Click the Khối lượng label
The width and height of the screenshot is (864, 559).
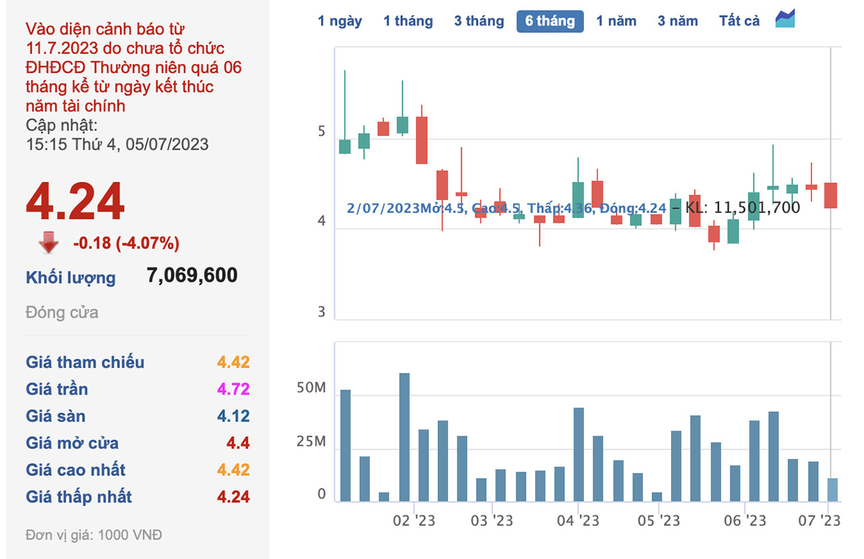click(71, 277)
